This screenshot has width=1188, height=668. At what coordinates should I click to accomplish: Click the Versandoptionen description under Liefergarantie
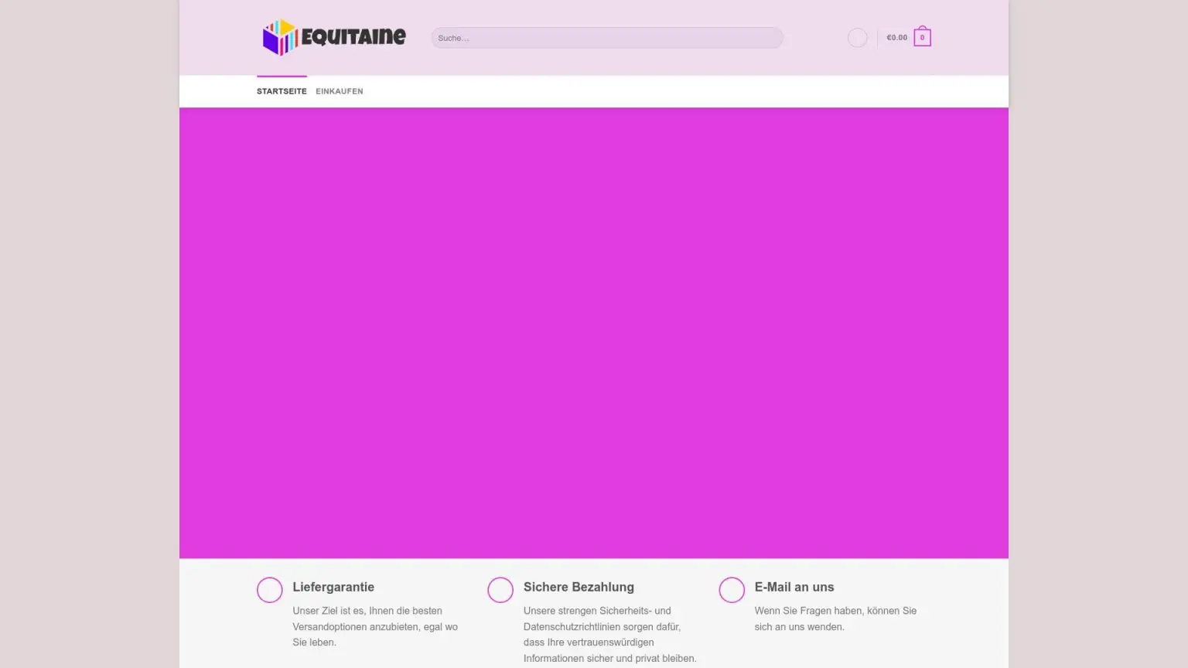[x=375, y=627]
